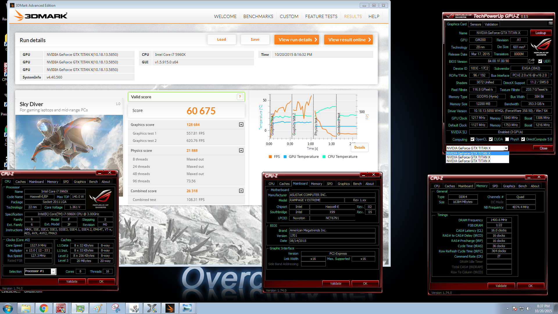Image resolution: width=558 pixels, height=314 pixels.
Task: Click View run details button
Action: coord(297,40)
